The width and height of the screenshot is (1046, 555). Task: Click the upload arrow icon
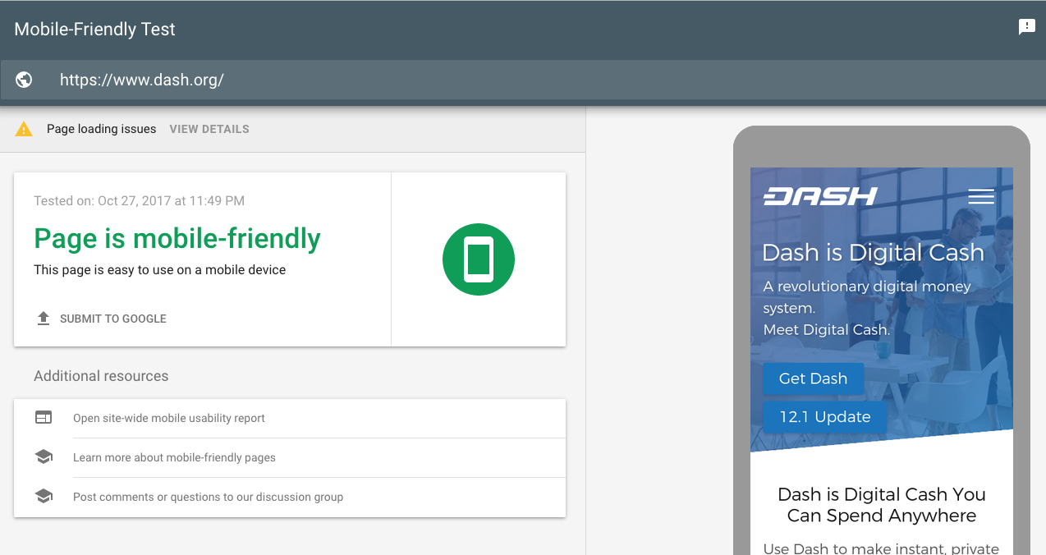[44, 319]
